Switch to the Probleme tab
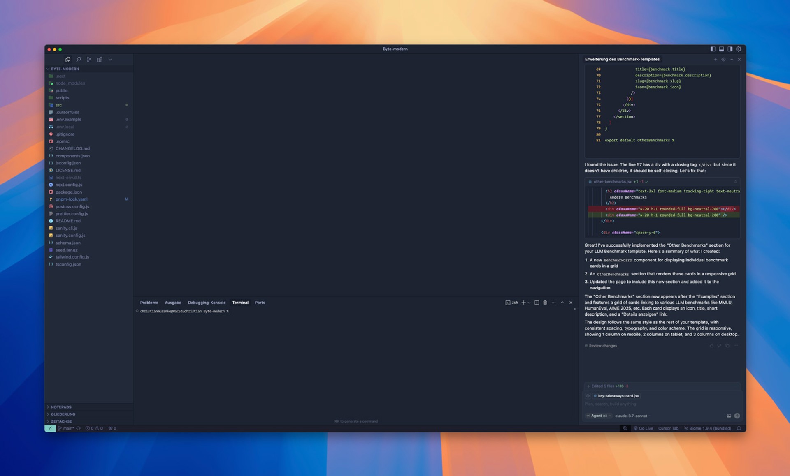The image size is (790, 476). pos(149,303)
